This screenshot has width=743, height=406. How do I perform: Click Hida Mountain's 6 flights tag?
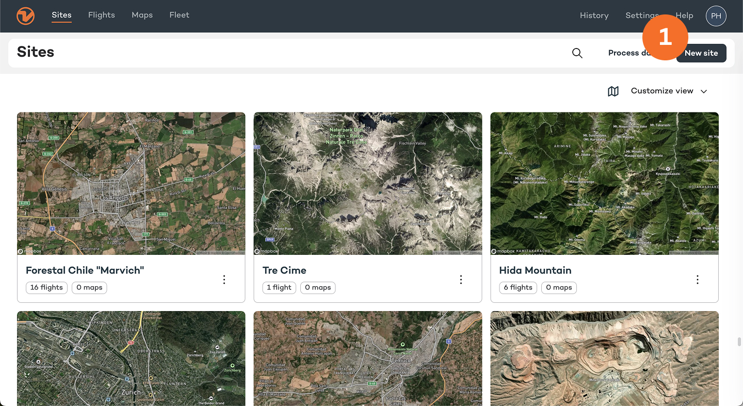(x=518, y=287)
